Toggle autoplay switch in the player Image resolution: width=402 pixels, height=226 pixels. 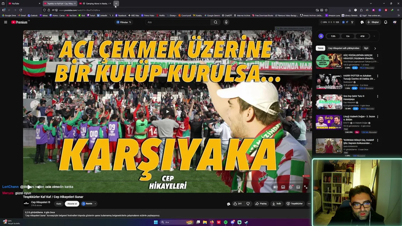275,187
